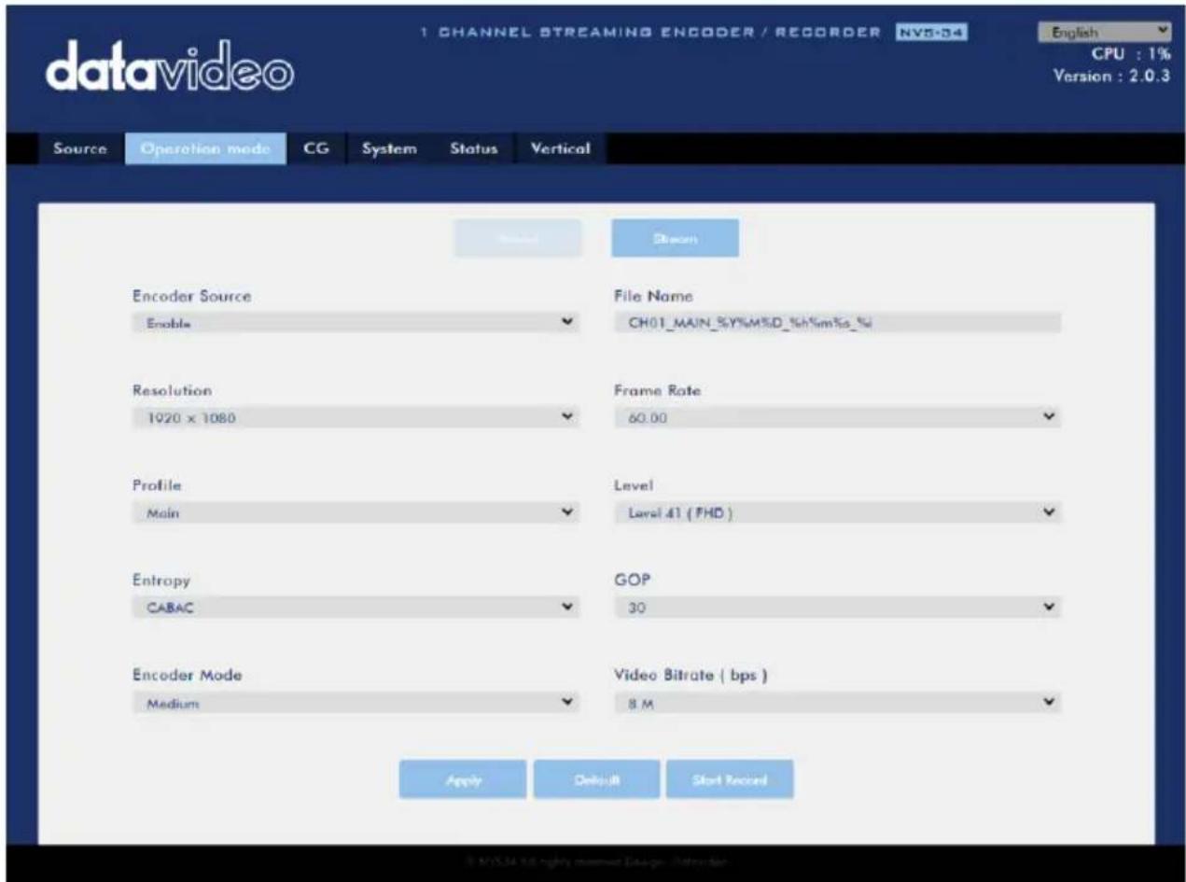The height and width of the screenshot is (882, 1186).
Task: Click the NVS-34 model badge
Action: 931,34
